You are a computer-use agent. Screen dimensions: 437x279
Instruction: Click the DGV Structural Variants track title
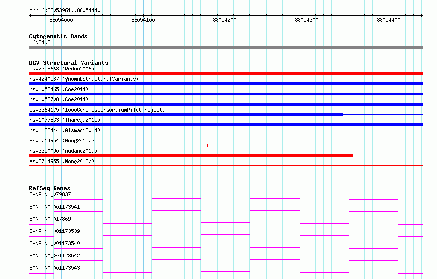point(69,63)
